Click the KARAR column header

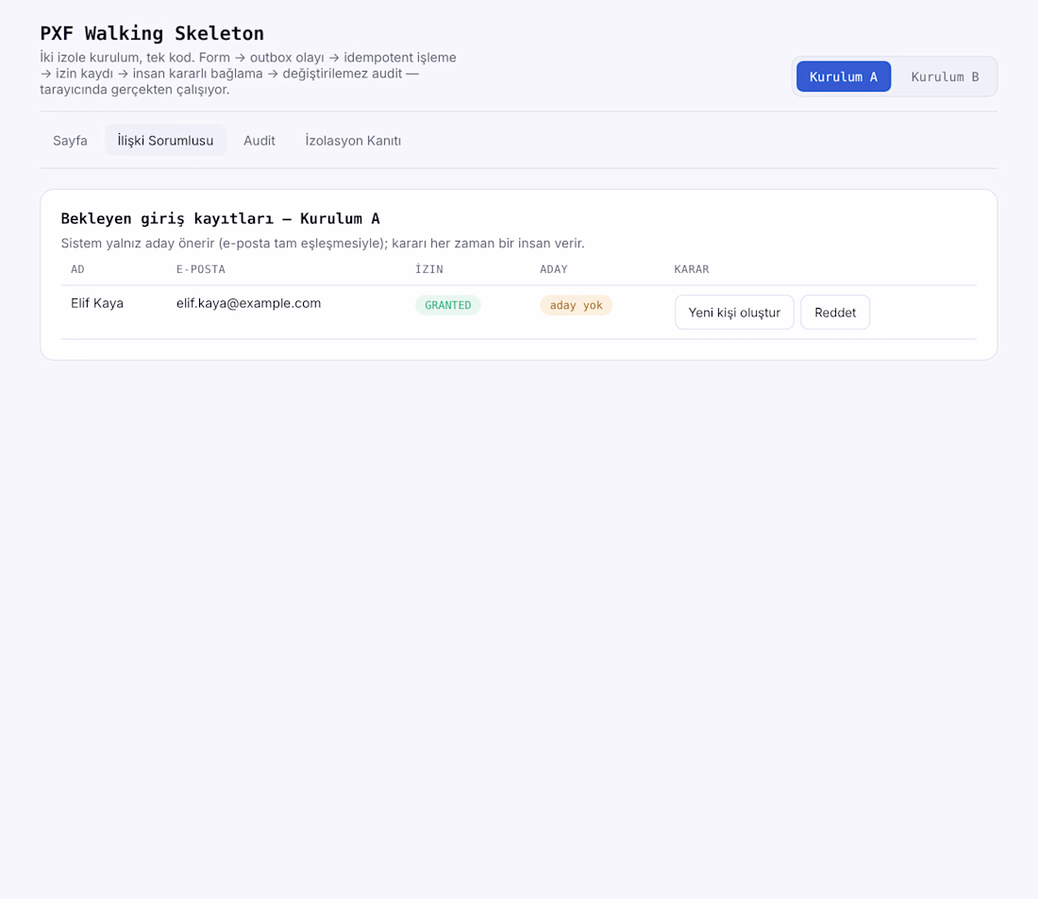(692, 269)
